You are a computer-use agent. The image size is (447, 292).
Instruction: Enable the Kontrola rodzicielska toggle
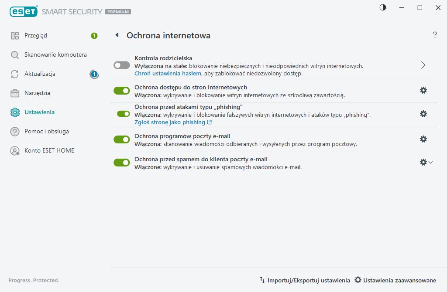(122, 65)
